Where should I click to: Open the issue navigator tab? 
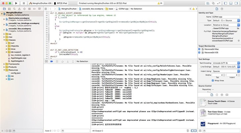[19, 9]
